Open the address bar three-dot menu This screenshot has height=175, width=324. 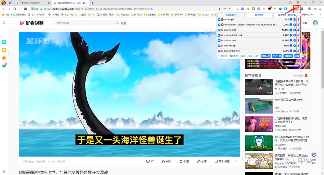(x=225, y=9)
